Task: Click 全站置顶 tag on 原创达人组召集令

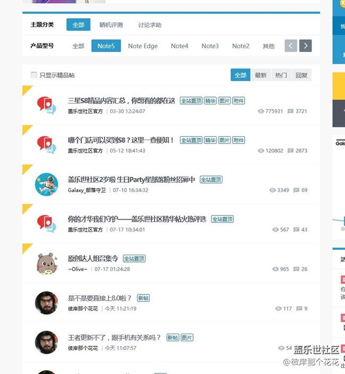Action: tap(134, 258)
